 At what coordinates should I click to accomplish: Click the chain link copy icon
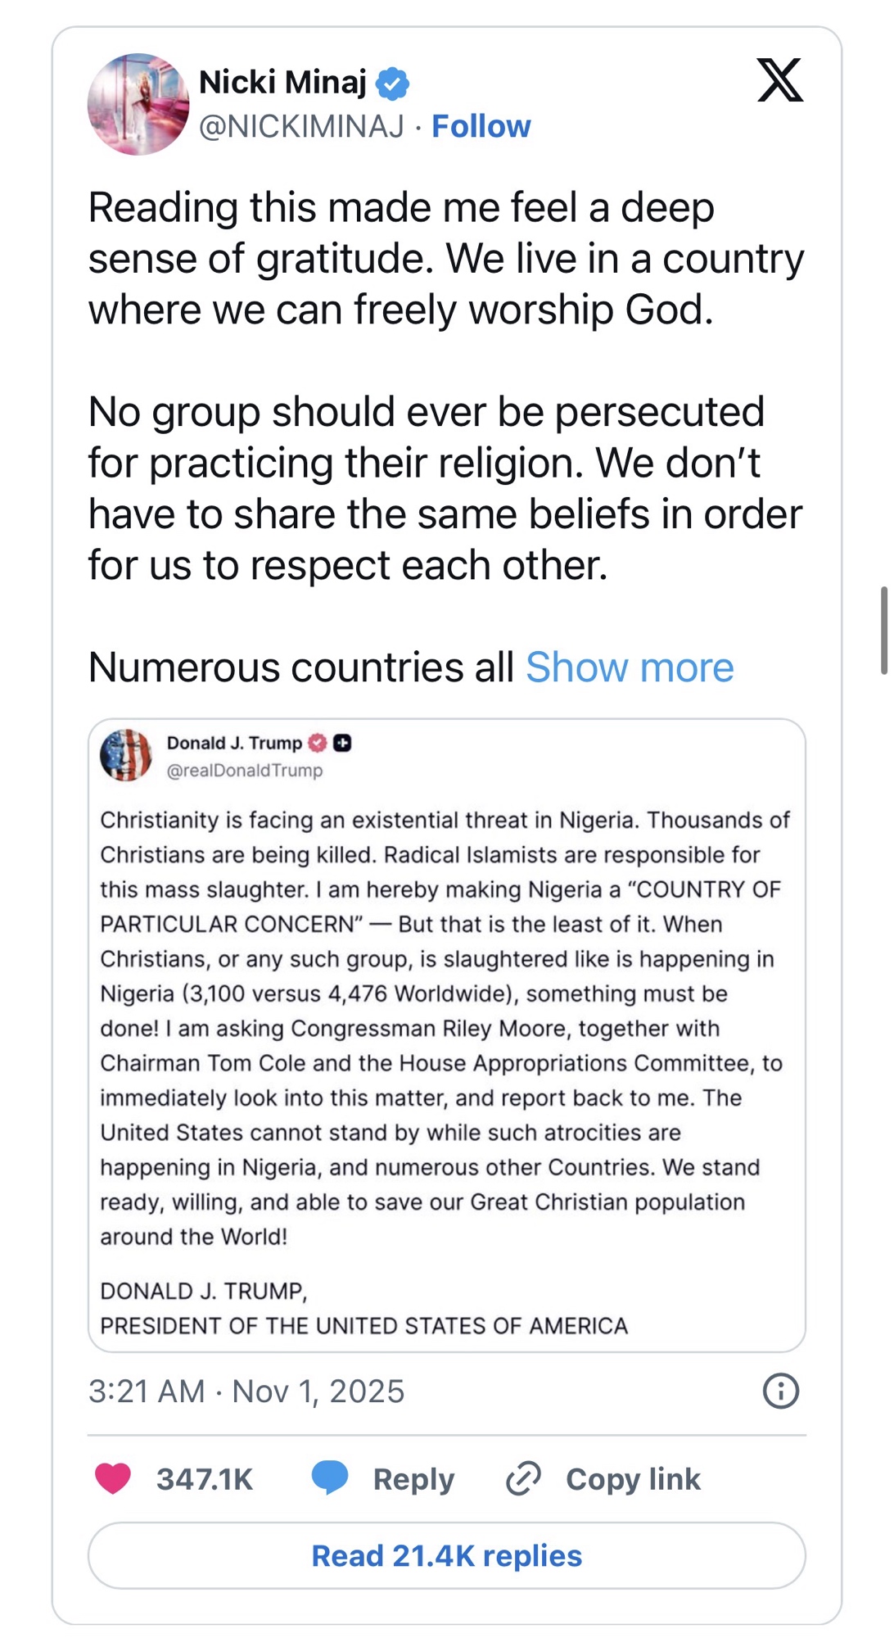click(523, 1478)
